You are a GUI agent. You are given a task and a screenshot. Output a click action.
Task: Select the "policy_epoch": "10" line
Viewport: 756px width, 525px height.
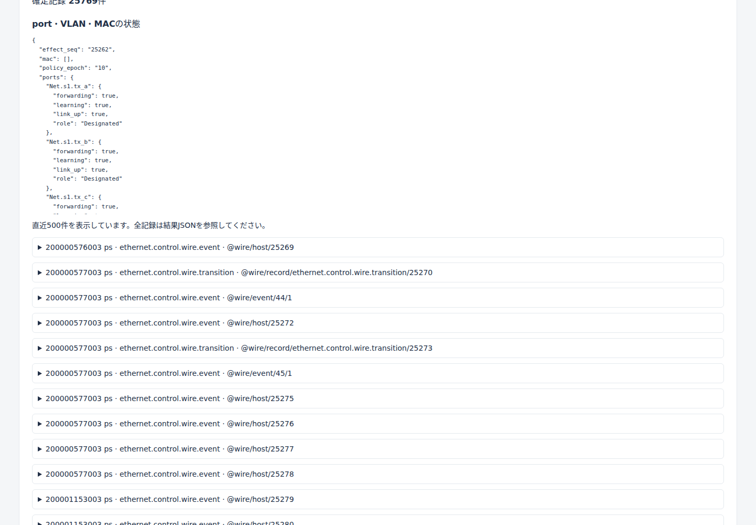coord(75,68)
